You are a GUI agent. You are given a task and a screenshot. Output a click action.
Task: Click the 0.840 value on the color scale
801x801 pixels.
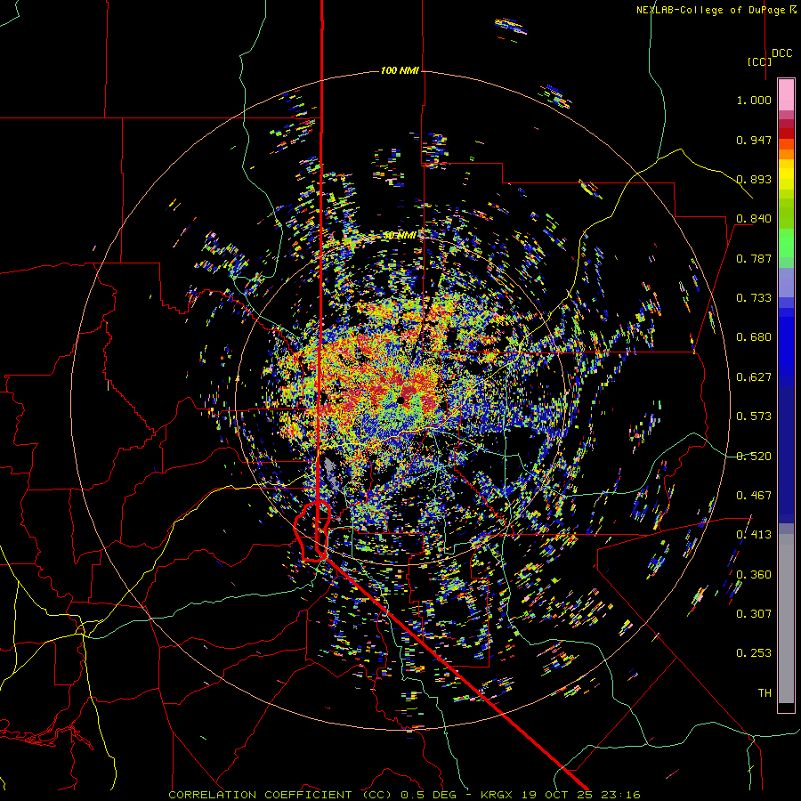pos(754,219)
